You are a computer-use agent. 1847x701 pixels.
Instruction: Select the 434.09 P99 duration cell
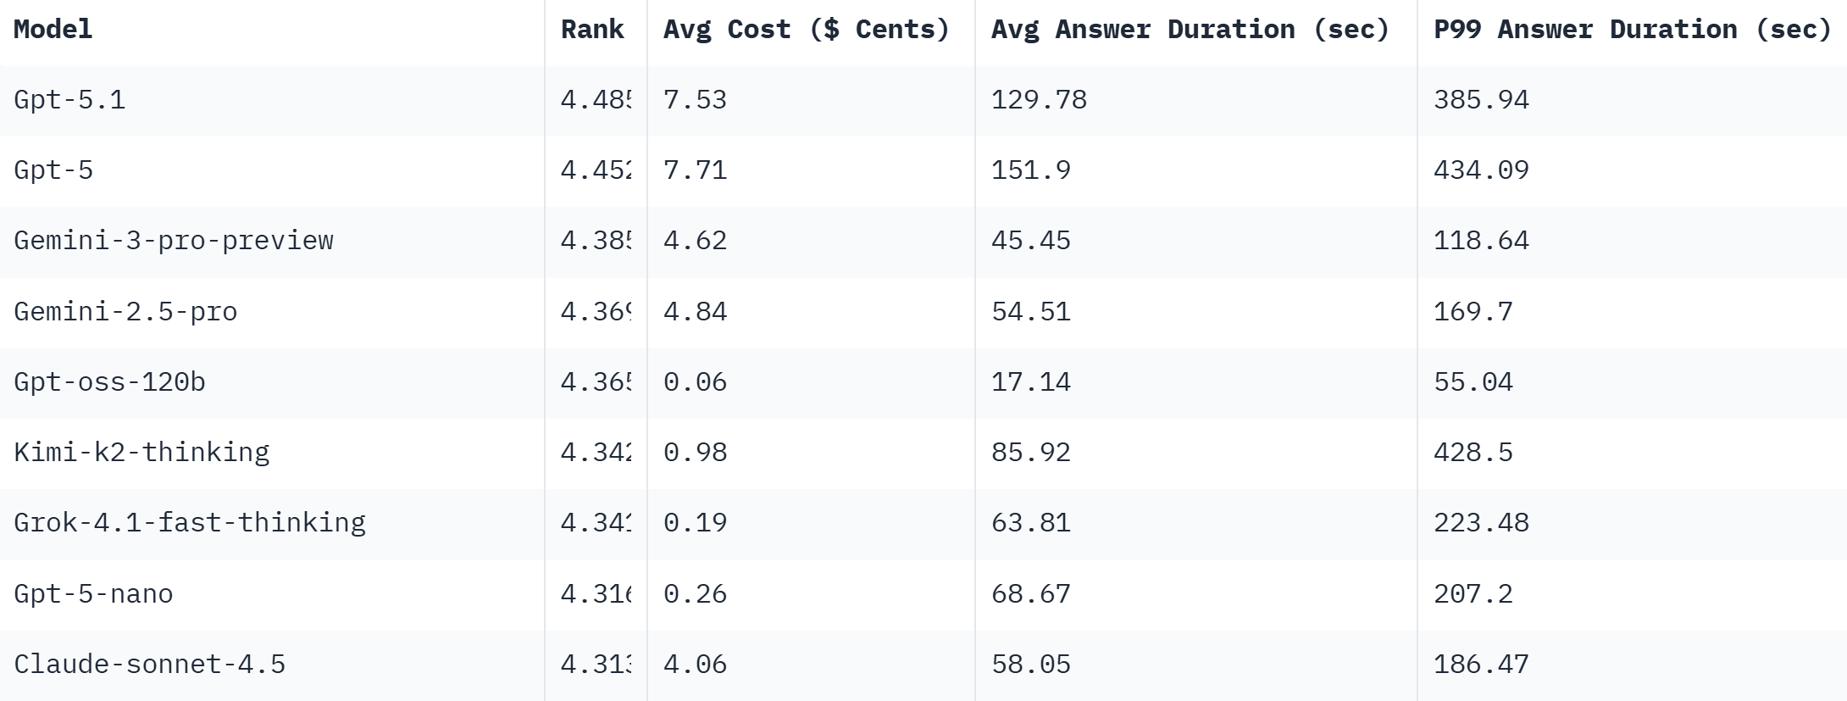pyautogui.click(x=1481, y=170)
